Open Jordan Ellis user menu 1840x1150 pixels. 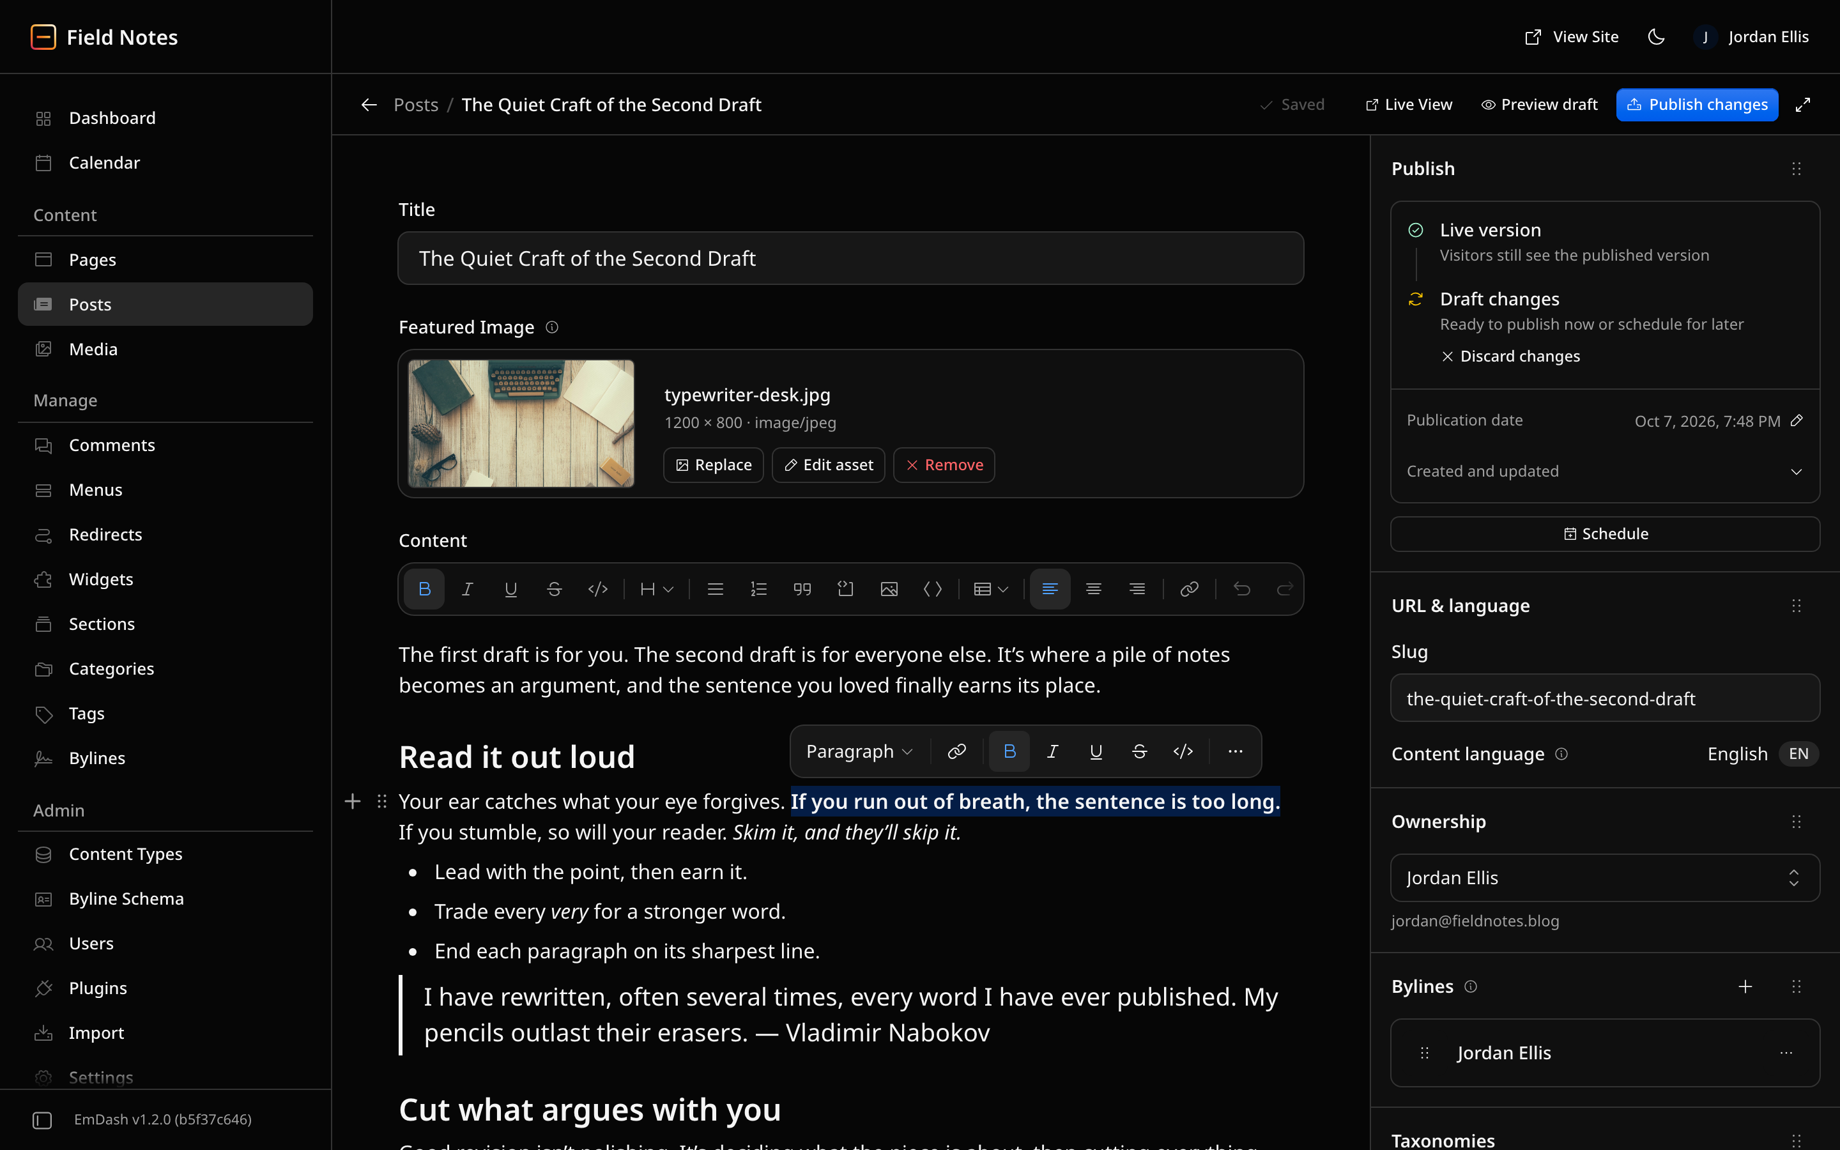[x=1752, y=36]
